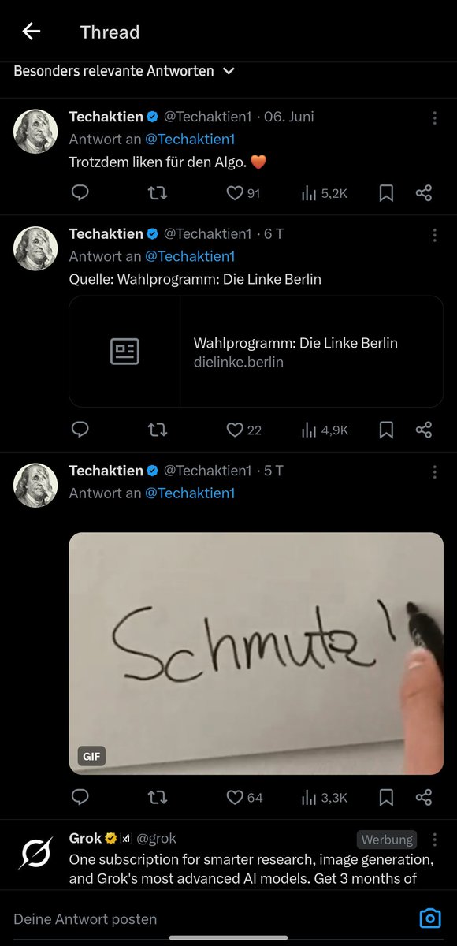
Task: Open the camera icon in reply bar
Action: click(429, 918)
